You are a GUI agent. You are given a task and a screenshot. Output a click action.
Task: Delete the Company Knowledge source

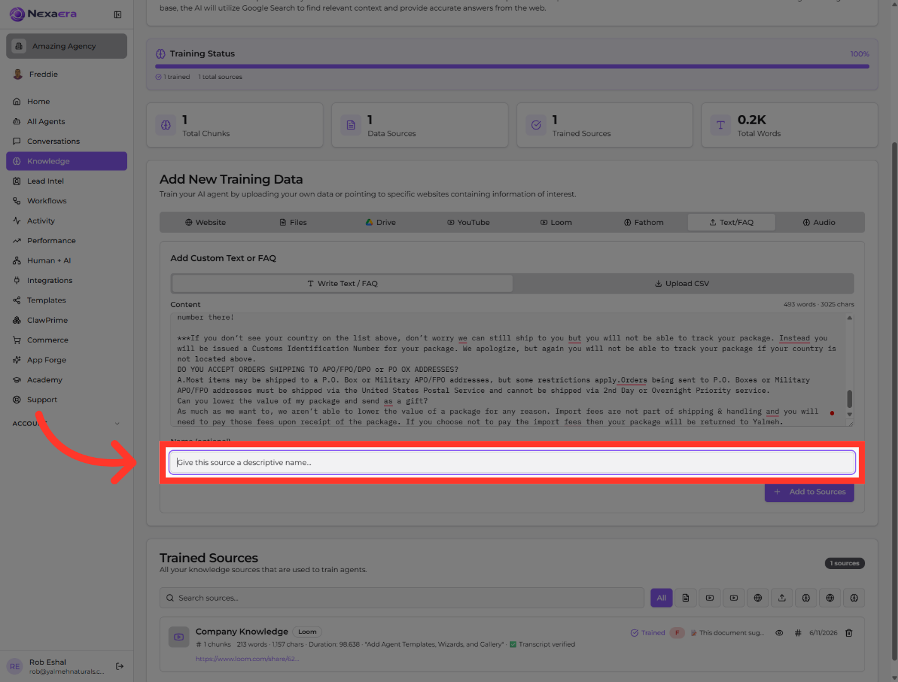tap(849, 633)
